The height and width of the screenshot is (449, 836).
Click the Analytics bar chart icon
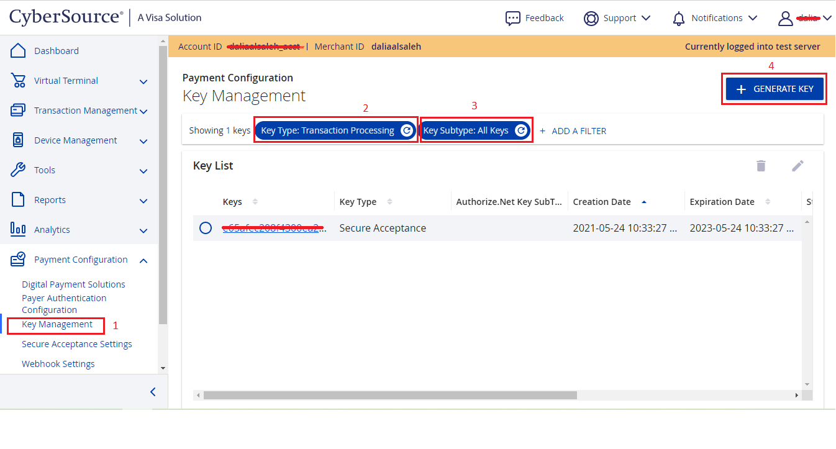(18, 230)
